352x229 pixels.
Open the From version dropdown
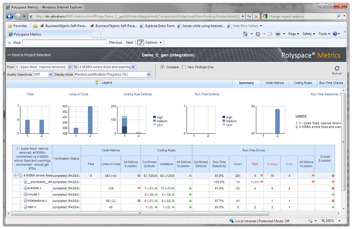[x=70, y=67]
